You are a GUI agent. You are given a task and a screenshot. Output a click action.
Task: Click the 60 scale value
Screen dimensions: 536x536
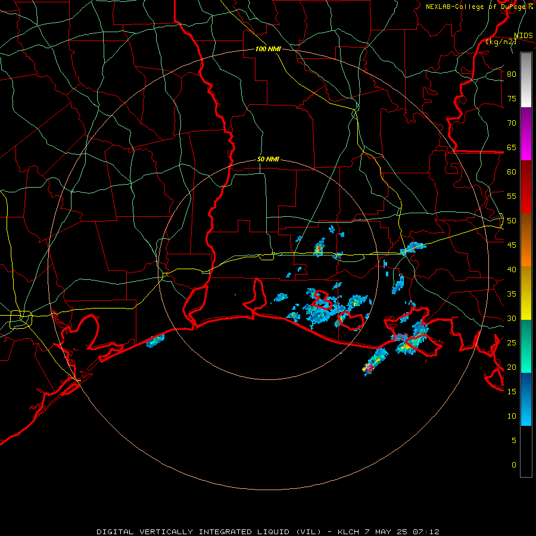(512, 172)
